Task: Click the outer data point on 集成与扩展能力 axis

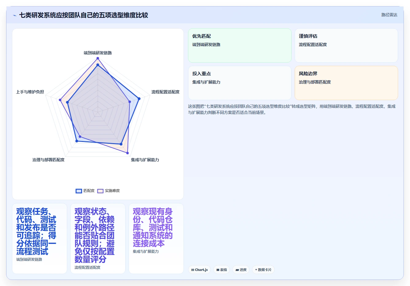Action: coord(127,153)
